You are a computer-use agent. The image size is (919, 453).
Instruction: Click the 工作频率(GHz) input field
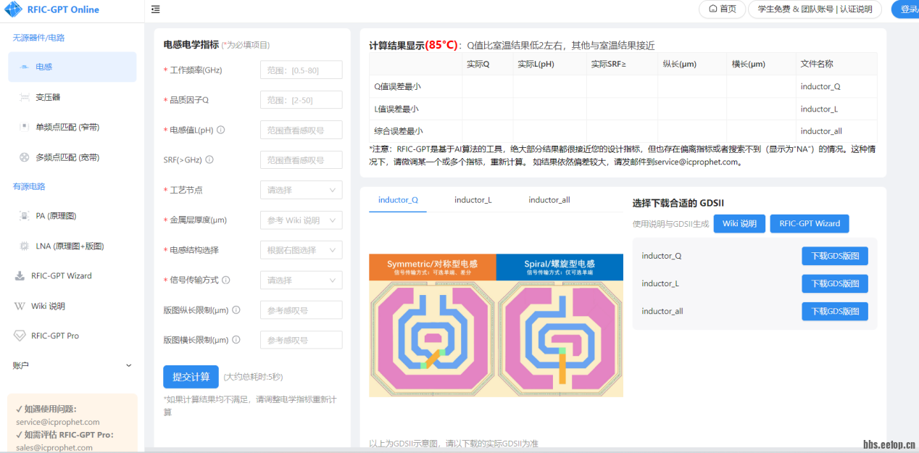tap(301, 70)
